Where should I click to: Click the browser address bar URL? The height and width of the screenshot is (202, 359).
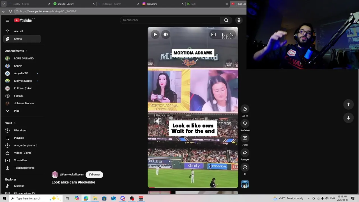tap(48, 11)
